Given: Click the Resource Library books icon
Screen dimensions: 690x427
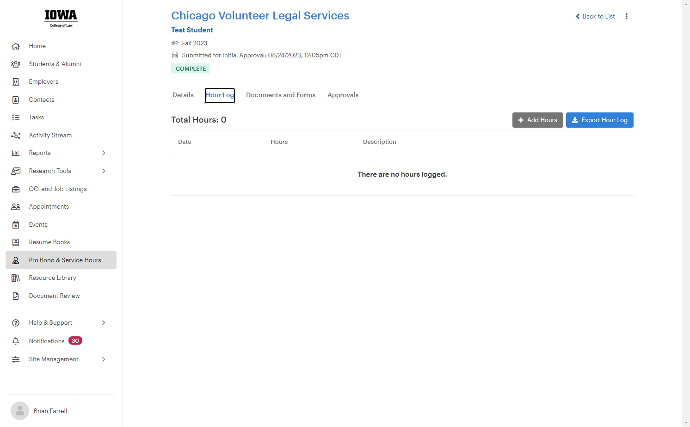Looking at the screenshot, I should point(16,278).
